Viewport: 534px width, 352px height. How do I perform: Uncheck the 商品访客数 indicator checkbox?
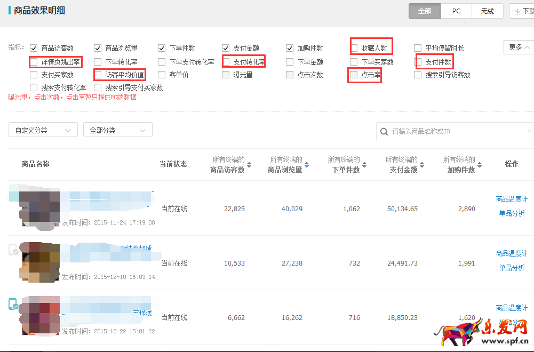click(34, 48)
